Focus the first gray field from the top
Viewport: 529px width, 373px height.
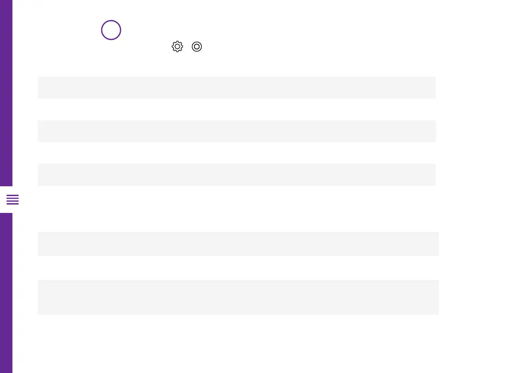tap(236, 88)
